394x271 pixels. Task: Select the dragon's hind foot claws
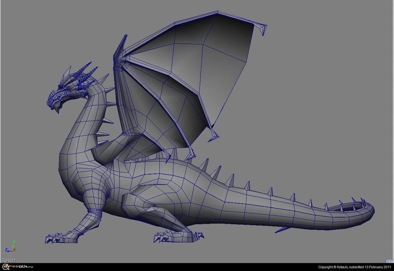pyautogui.click(x=164, y=237)
